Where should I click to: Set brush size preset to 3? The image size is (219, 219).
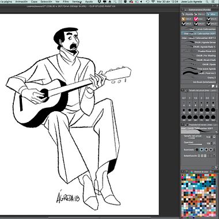coord(213,96)
